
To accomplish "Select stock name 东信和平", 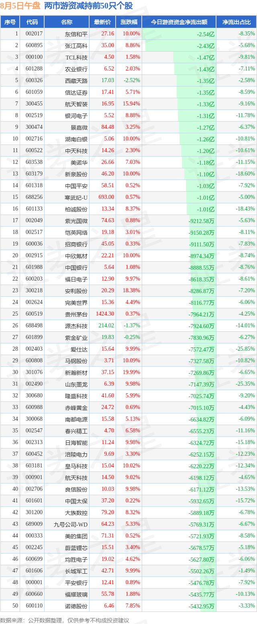I will [x=76, y=34].
